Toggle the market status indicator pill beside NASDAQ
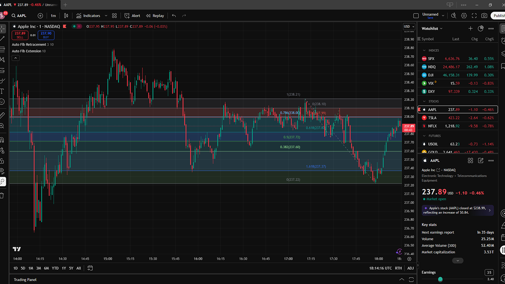Image resolution: width=505 pixels, height=284 pixels. click(76, 26)
